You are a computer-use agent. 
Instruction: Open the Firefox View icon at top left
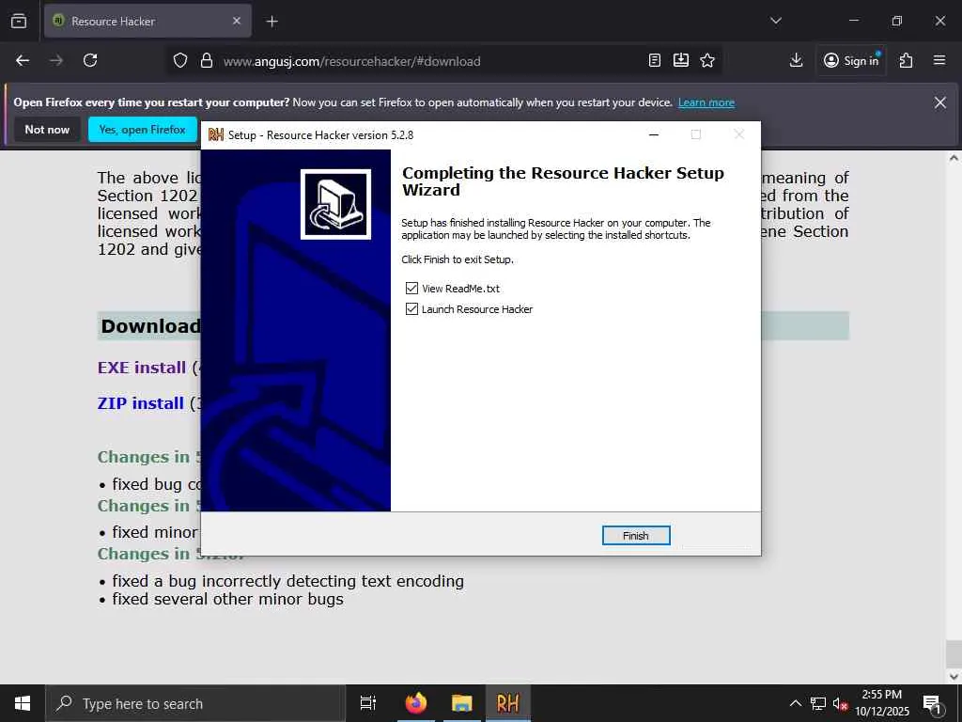19,21
